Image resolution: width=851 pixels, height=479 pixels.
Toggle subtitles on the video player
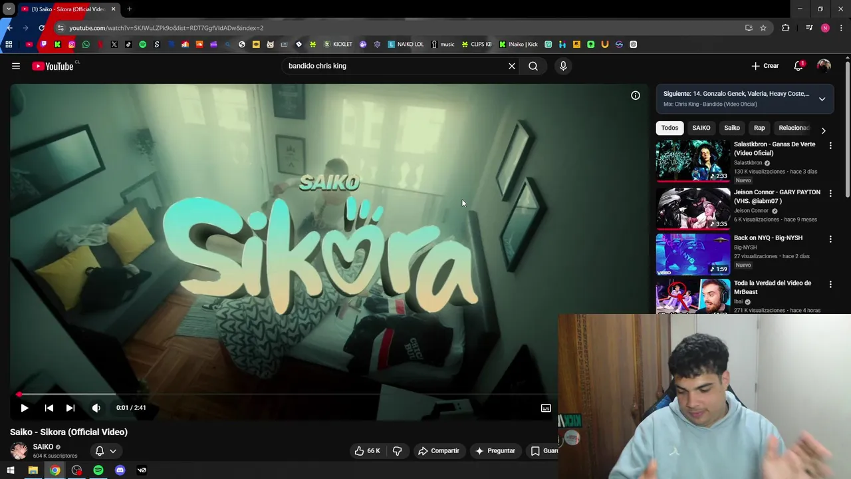(546, 408)
